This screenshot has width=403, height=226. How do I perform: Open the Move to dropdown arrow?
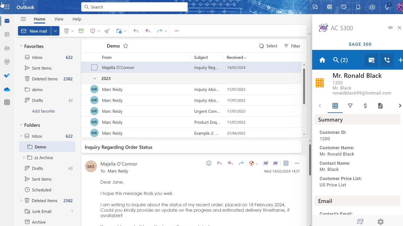(x=125, y=31)
